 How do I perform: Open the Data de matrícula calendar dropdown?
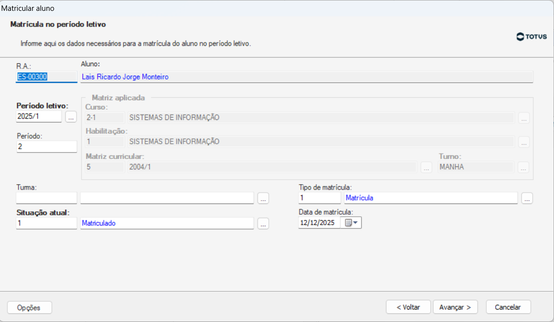pyautogui.click(x=351, y=223)
